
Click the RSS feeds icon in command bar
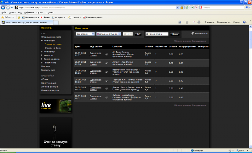187,22
